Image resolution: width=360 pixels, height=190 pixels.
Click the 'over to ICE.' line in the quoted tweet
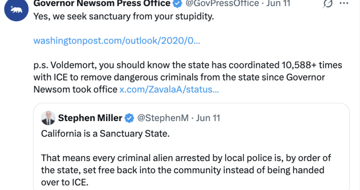click(65, 182)
